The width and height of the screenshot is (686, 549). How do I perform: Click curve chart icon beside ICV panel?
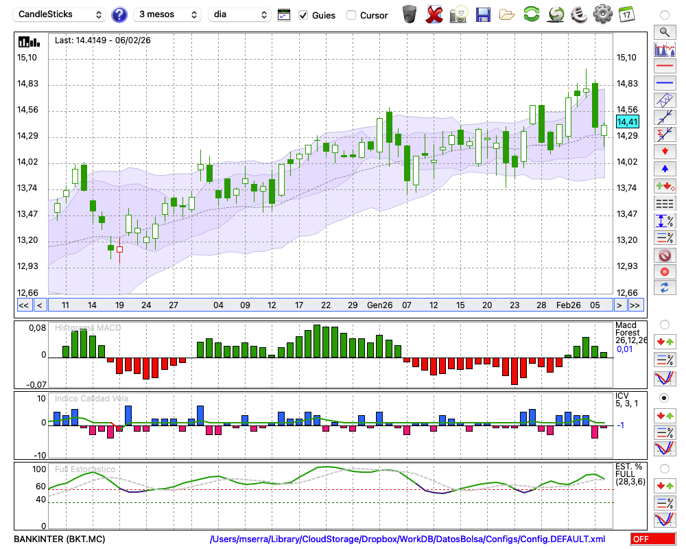(x=665, y=449)
